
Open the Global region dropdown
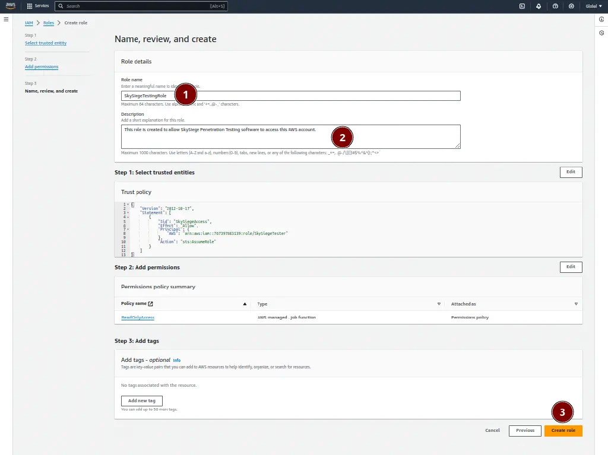[594, 6]
